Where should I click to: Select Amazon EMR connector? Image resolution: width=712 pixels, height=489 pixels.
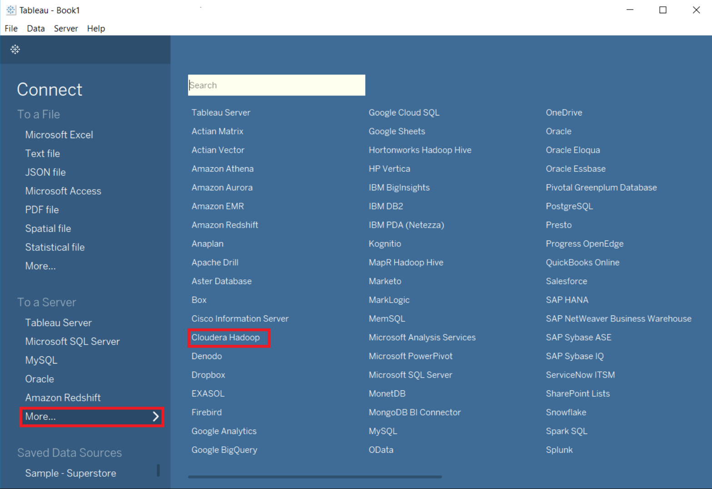pyautogui.click(x=218, y=206)
